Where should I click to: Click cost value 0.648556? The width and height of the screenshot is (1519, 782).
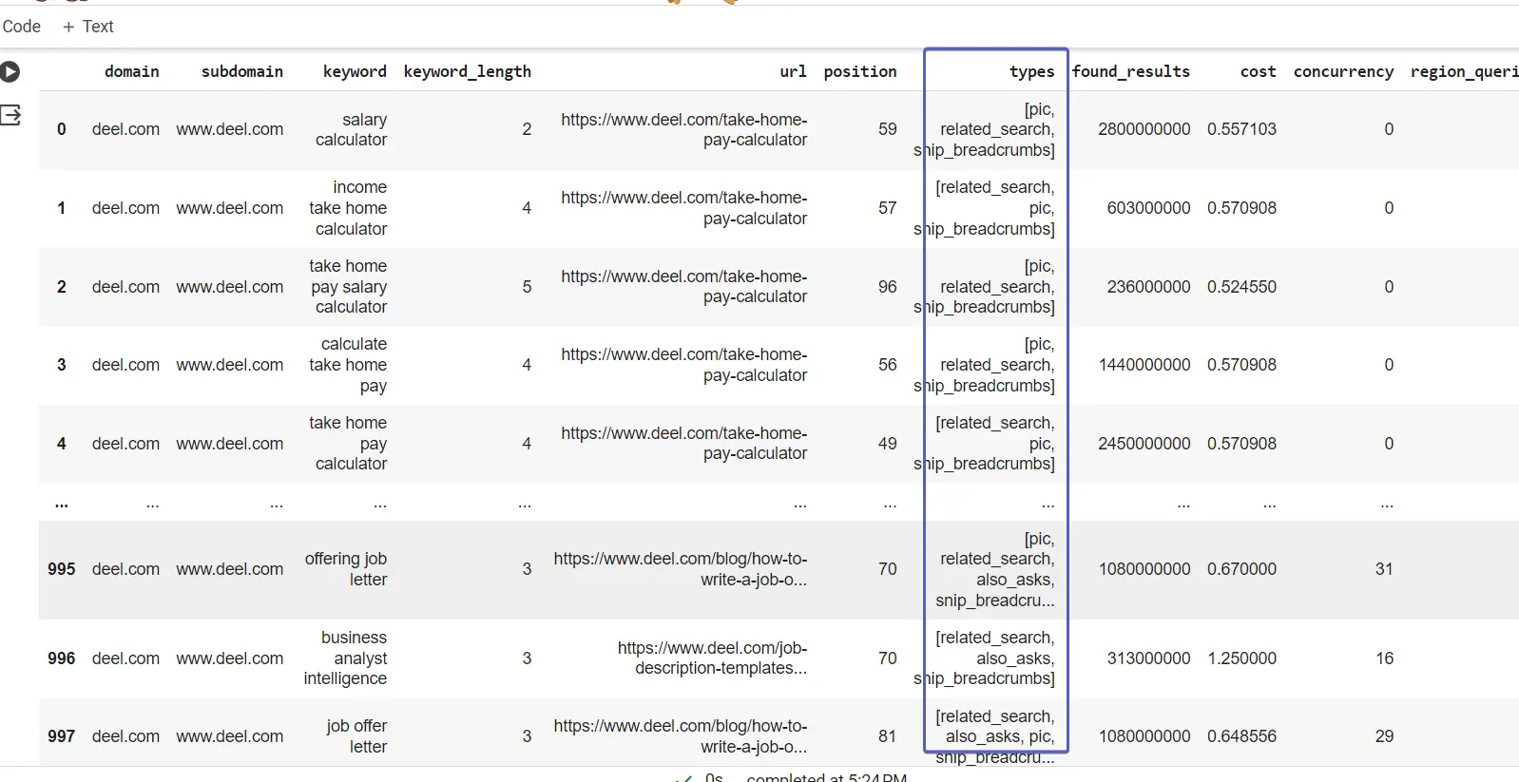(x=1241, y=736)
